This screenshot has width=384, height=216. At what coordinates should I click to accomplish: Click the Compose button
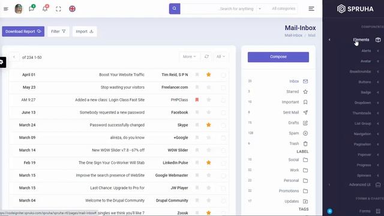(x=278, y=57)
